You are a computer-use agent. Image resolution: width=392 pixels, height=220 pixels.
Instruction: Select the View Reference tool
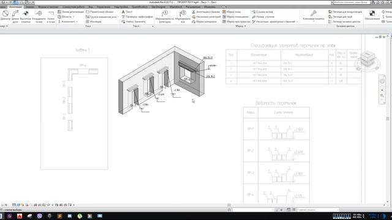[x=262, y=12]
